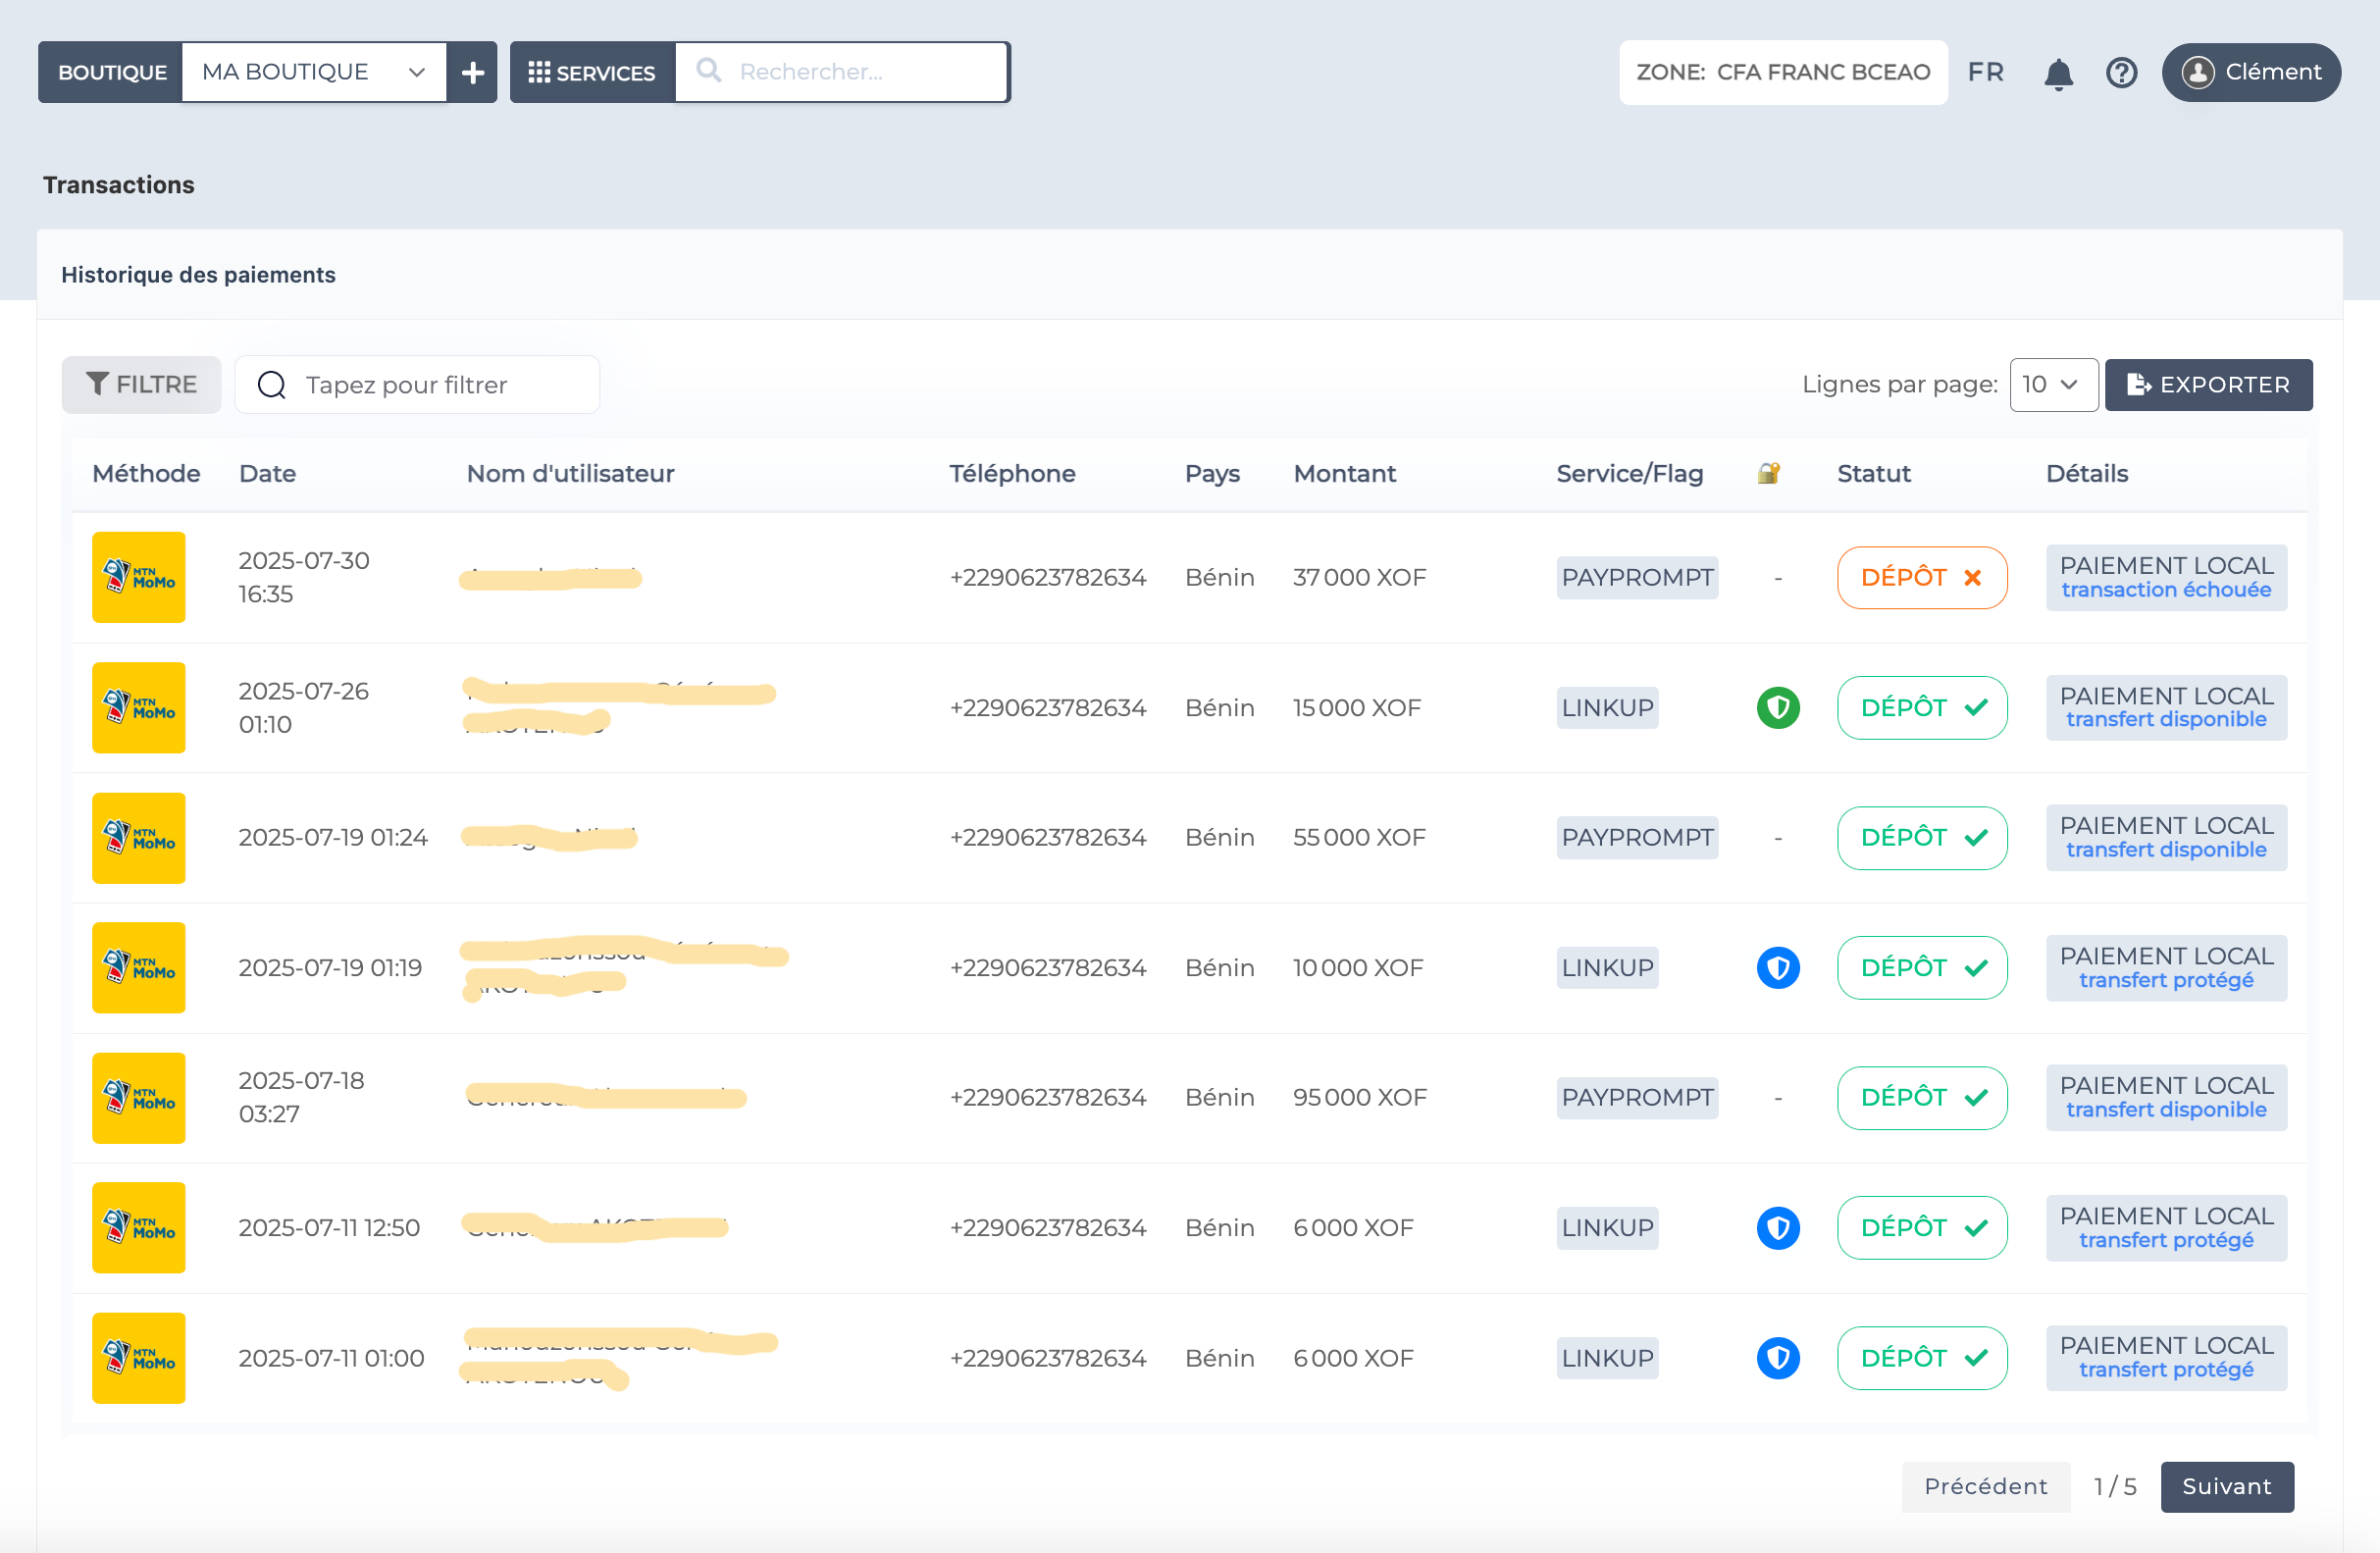Open the MA BOUTIQUE dropdown
The width and height of the screenshot is (2380, 1553).
click(x=314, y=71)
